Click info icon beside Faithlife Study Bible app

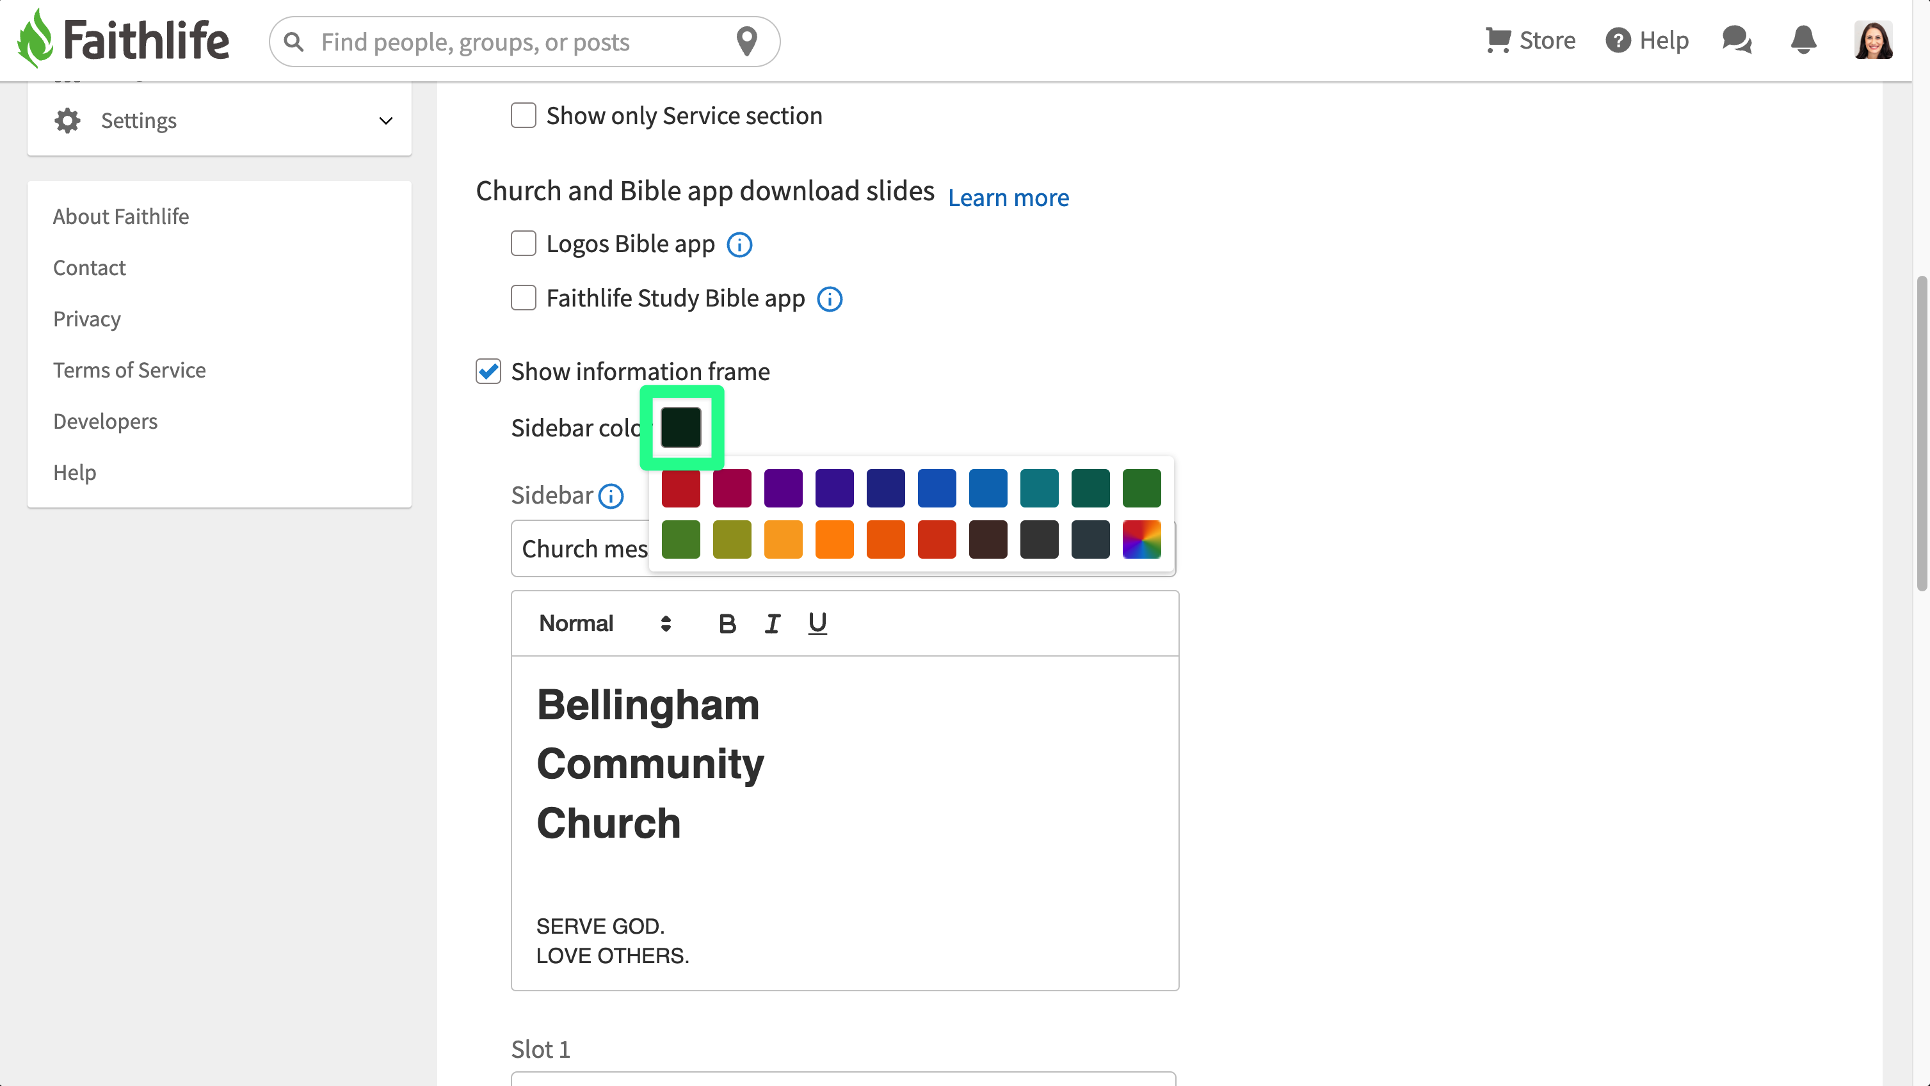pos(830,299)
